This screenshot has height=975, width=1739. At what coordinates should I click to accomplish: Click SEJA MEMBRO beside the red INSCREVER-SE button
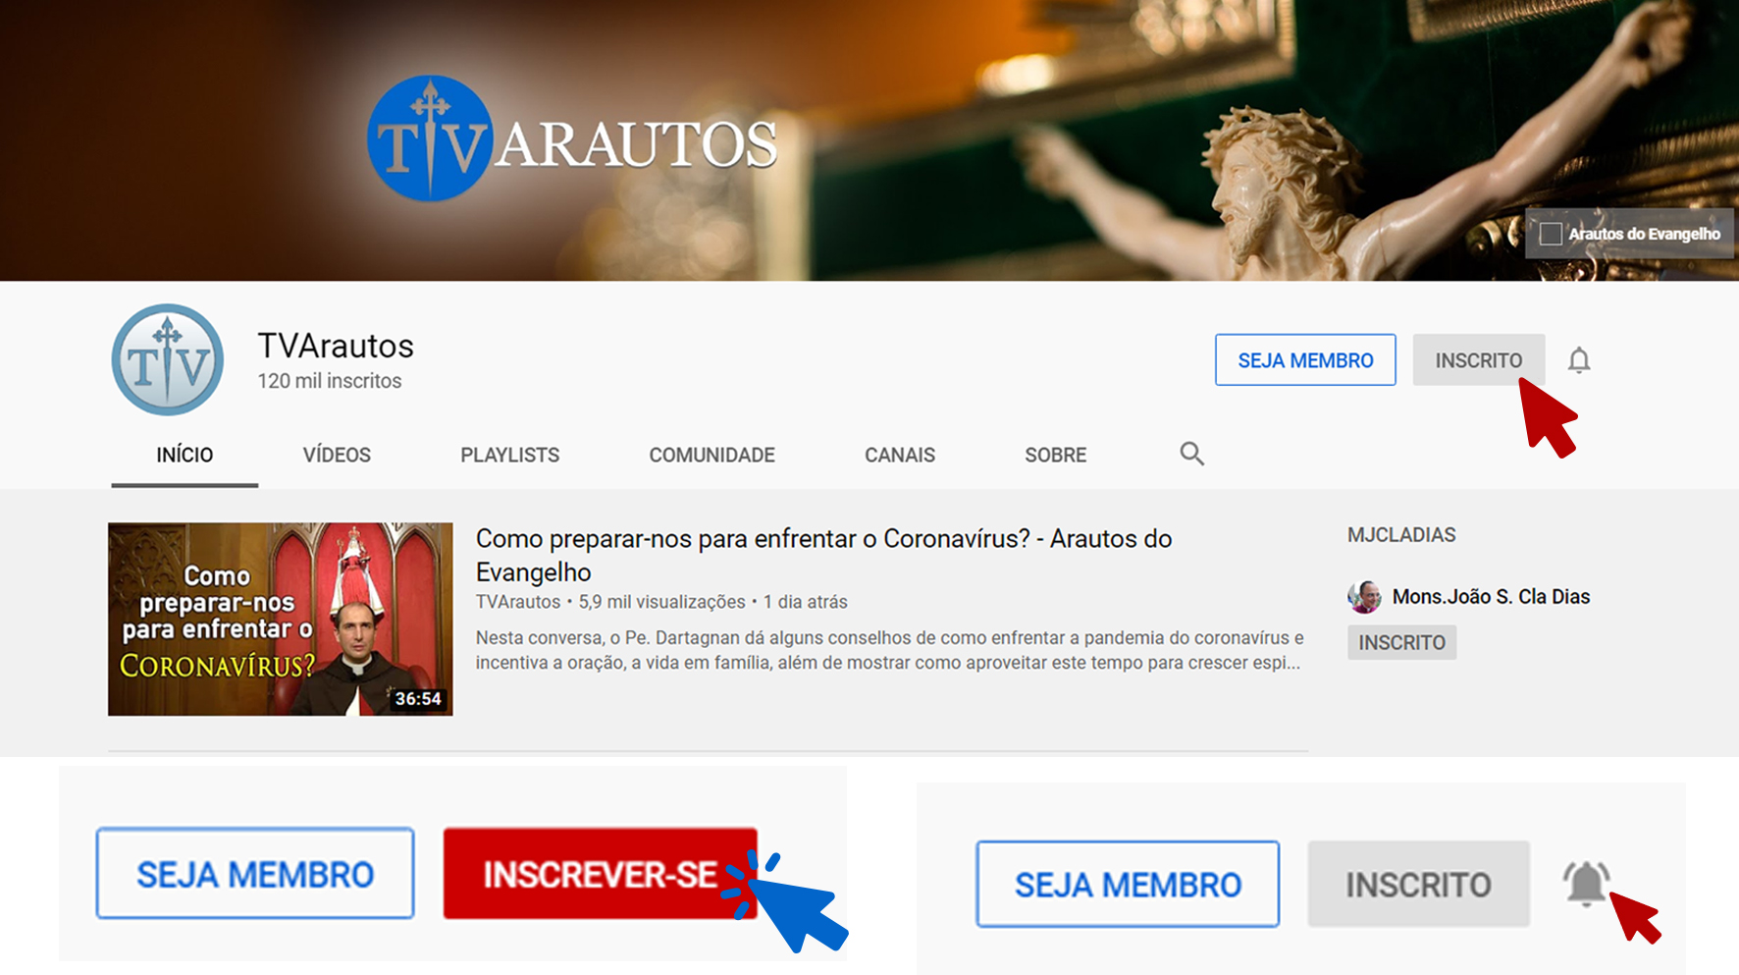click(255, 874)
